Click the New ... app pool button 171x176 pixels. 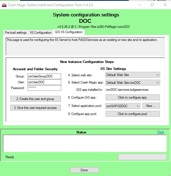pos(151,106)
